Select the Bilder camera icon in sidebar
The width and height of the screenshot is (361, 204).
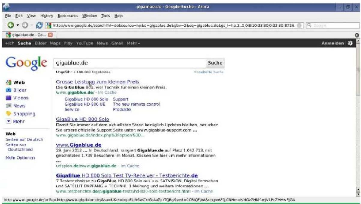coord(8,90)
